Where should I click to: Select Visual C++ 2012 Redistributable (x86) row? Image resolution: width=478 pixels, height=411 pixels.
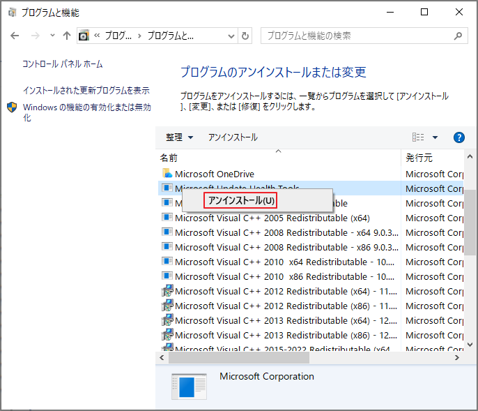click(286, 306)
